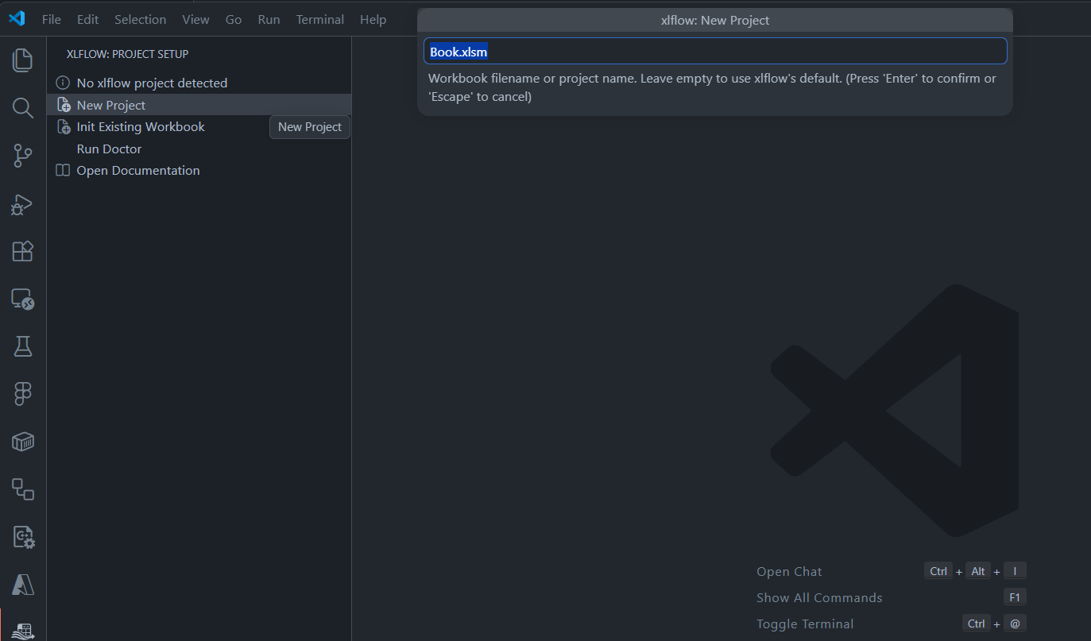Open the Edit menu
The image size is (1091, 641).
pos(87,19)
